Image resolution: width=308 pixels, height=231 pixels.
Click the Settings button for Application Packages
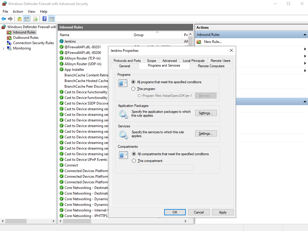pyautogui.click(x=206, y=113)
